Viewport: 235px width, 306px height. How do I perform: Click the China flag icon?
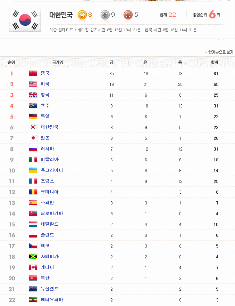click(33, 73)
